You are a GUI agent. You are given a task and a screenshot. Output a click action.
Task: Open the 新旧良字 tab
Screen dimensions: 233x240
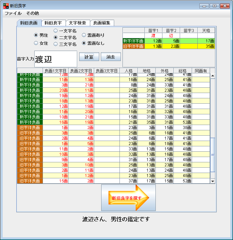click(53, 23)
